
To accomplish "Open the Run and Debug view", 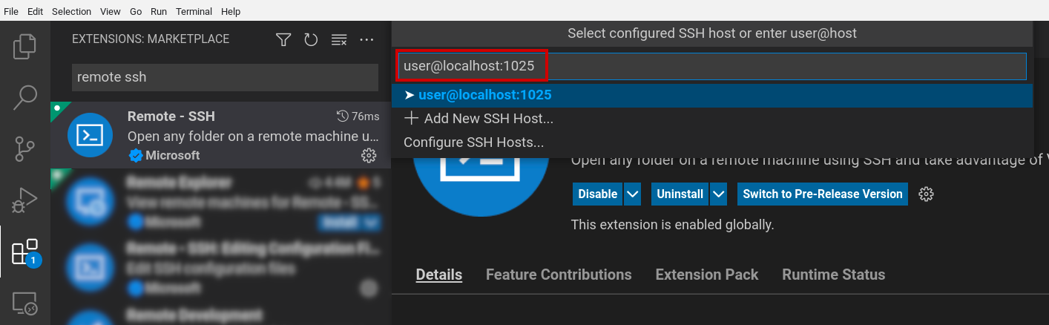I will tap(24, 200).
